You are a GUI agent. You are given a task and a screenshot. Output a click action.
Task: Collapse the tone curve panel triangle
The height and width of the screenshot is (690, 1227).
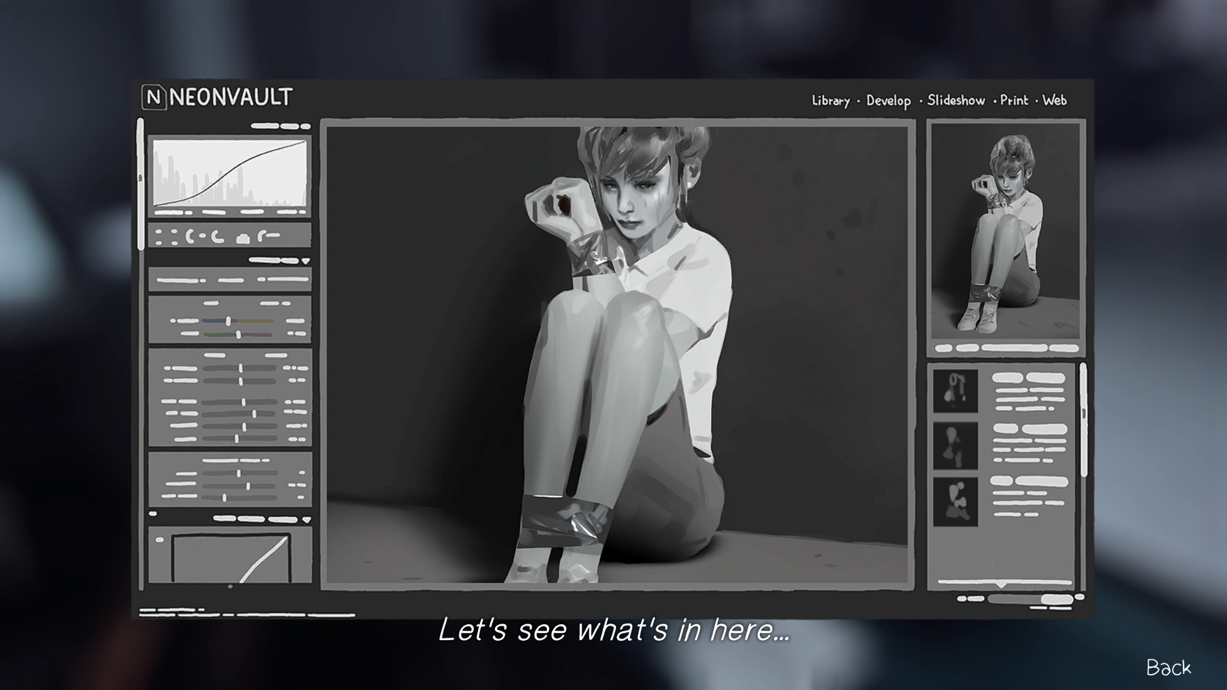click(x=306, y=520)
